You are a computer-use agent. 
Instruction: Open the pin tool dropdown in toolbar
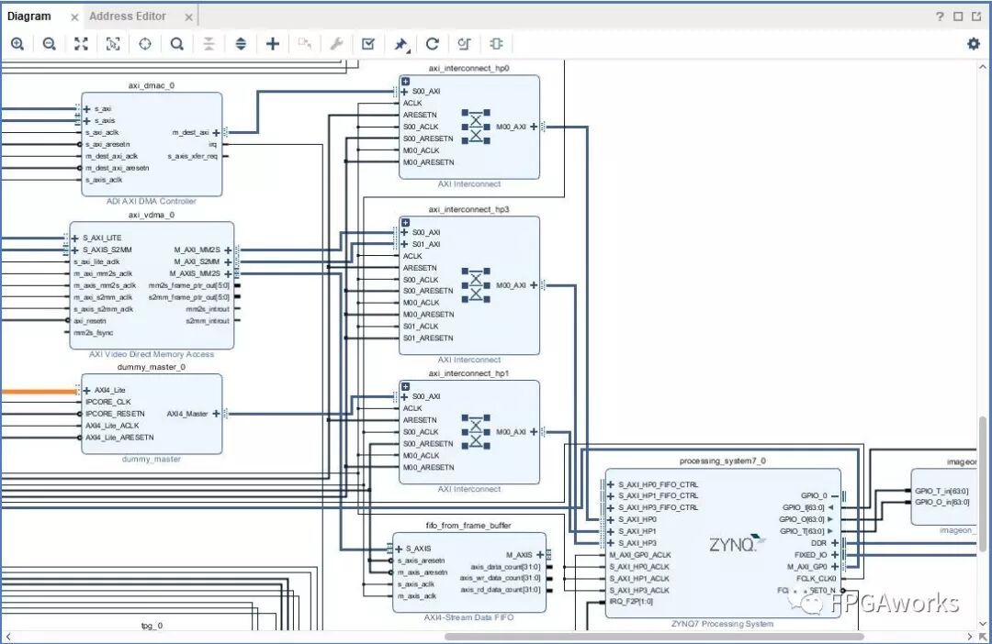pyautogui.click(x=401, y=44)
